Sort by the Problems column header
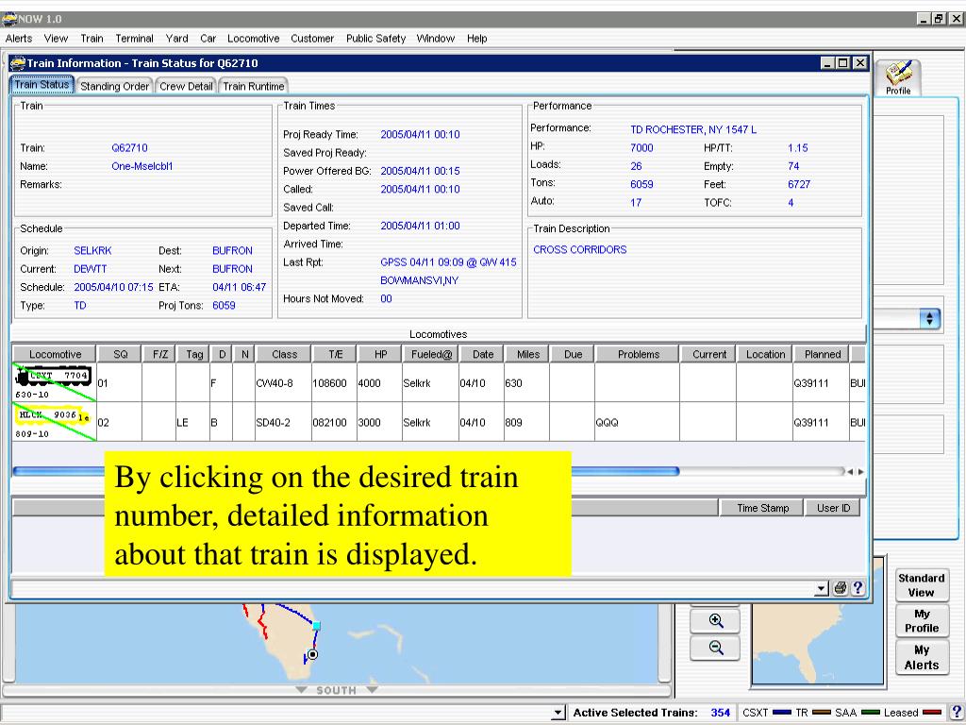Image resolution: width=966 pixels, height=725 pixels. click(x=639, y=355)
